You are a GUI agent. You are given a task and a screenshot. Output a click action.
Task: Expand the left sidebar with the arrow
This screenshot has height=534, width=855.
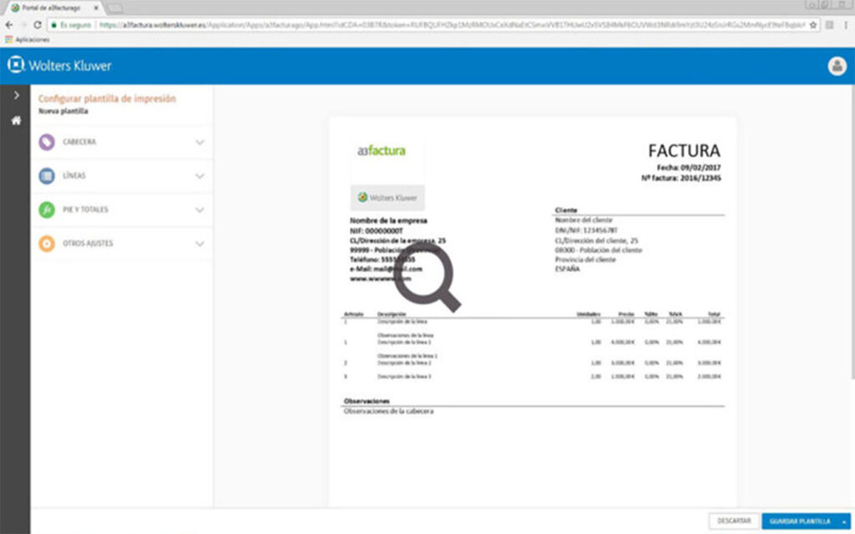[15, 96]
